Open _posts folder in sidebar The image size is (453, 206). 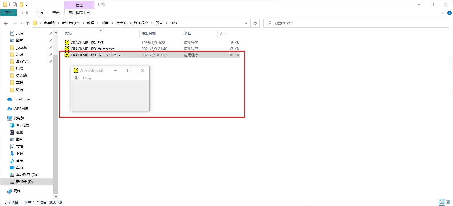click(x=21, y=47)
